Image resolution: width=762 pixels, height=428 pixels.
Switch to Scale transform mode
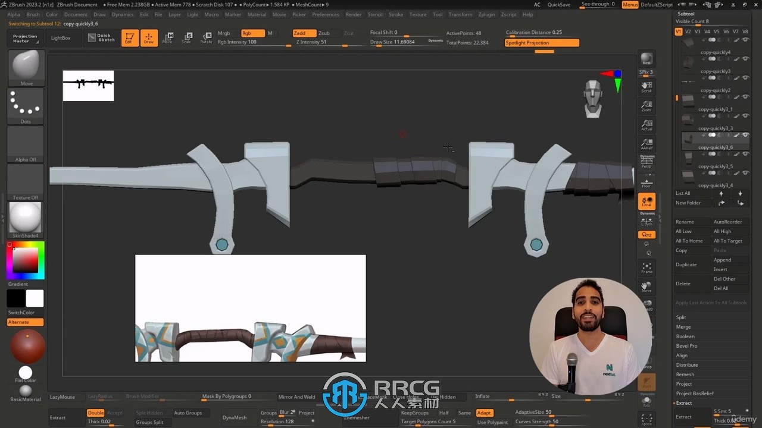[x=186, y=38]
